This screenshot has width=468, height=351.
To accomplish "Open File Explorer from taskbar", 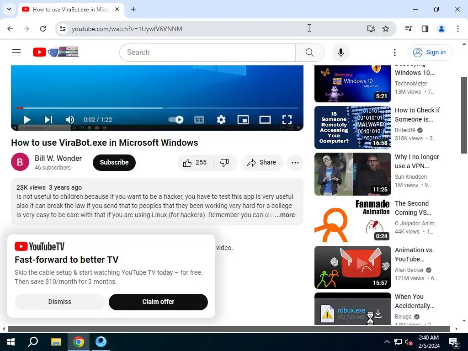I will pyautogui.click(x=56, y=342).
